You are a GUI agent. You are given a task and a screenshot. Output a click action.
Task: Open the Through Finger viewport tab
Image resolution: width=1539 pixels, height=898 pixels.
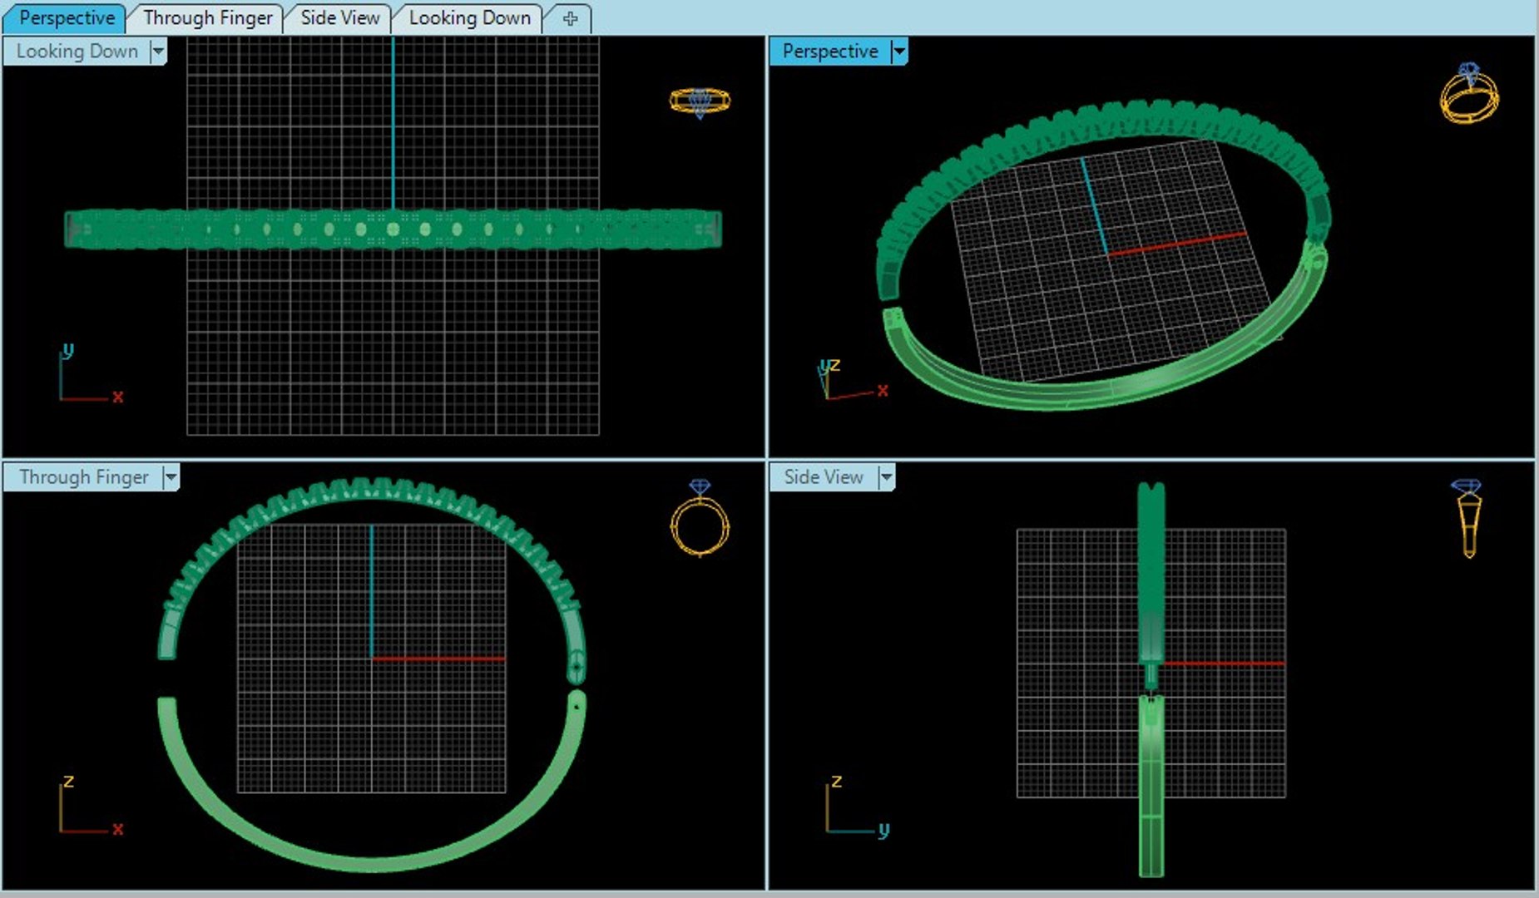pos(207,17)
